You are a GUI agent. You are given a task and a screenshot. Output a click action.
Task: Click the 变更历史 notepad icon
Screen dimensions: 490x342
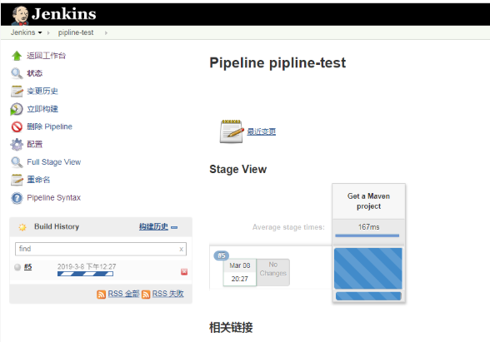pyautogui.click(x=17, y=92)
